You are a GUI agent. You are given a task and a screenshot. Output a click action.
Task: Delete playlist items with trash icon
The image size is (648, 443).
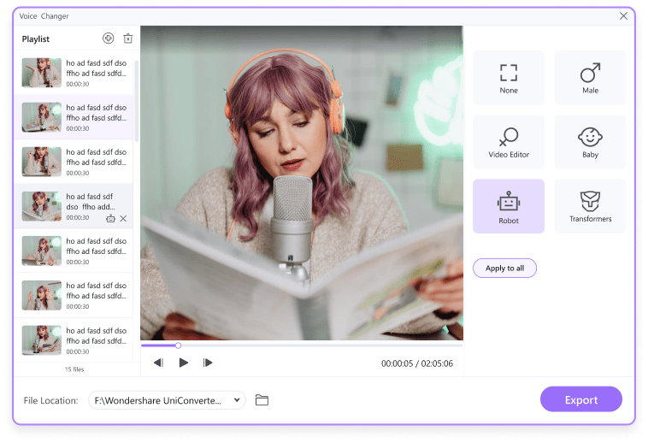[x=128, y=38]
